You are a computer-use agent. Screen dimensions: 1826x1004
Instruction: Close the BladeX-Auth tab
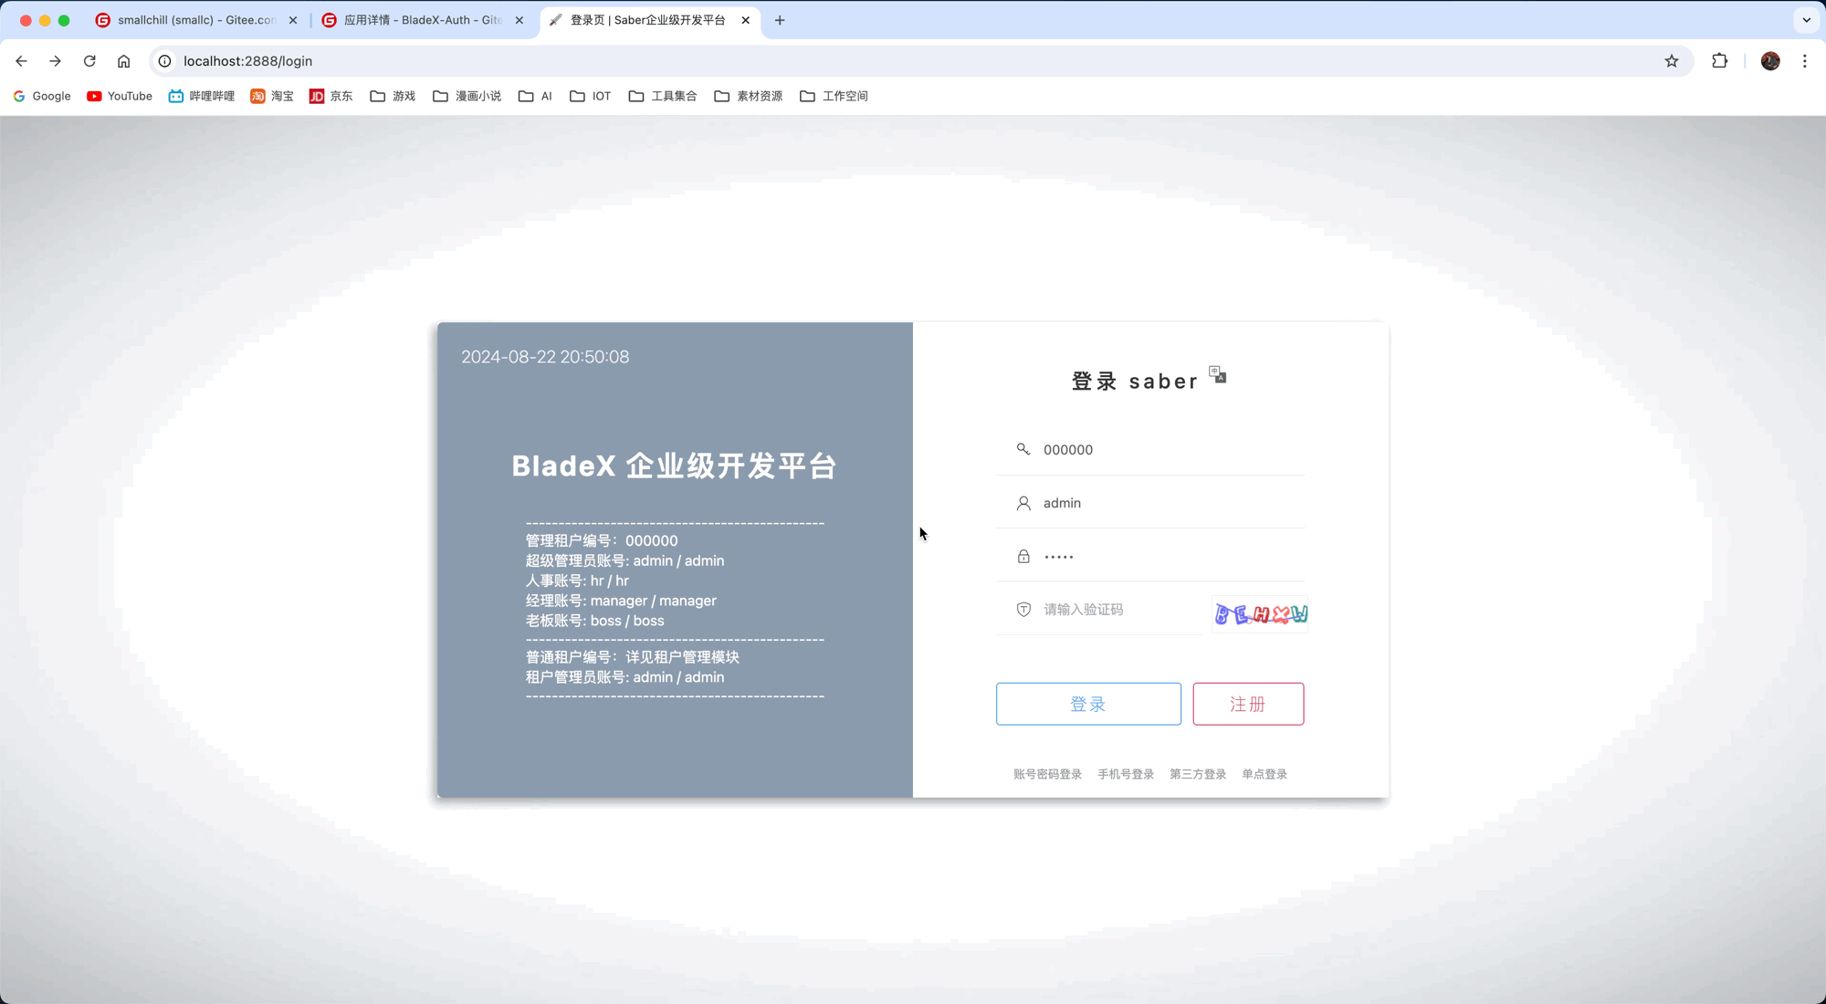point(519,20)
